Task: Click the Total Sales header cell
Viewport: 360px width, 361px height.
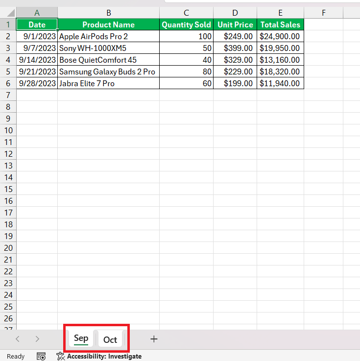Action: coord(280,24)
